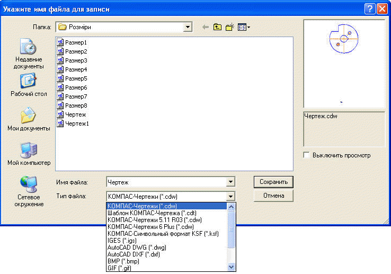Select Размер4 file name text
Screen dimensions: 391x274
[76, 69]
